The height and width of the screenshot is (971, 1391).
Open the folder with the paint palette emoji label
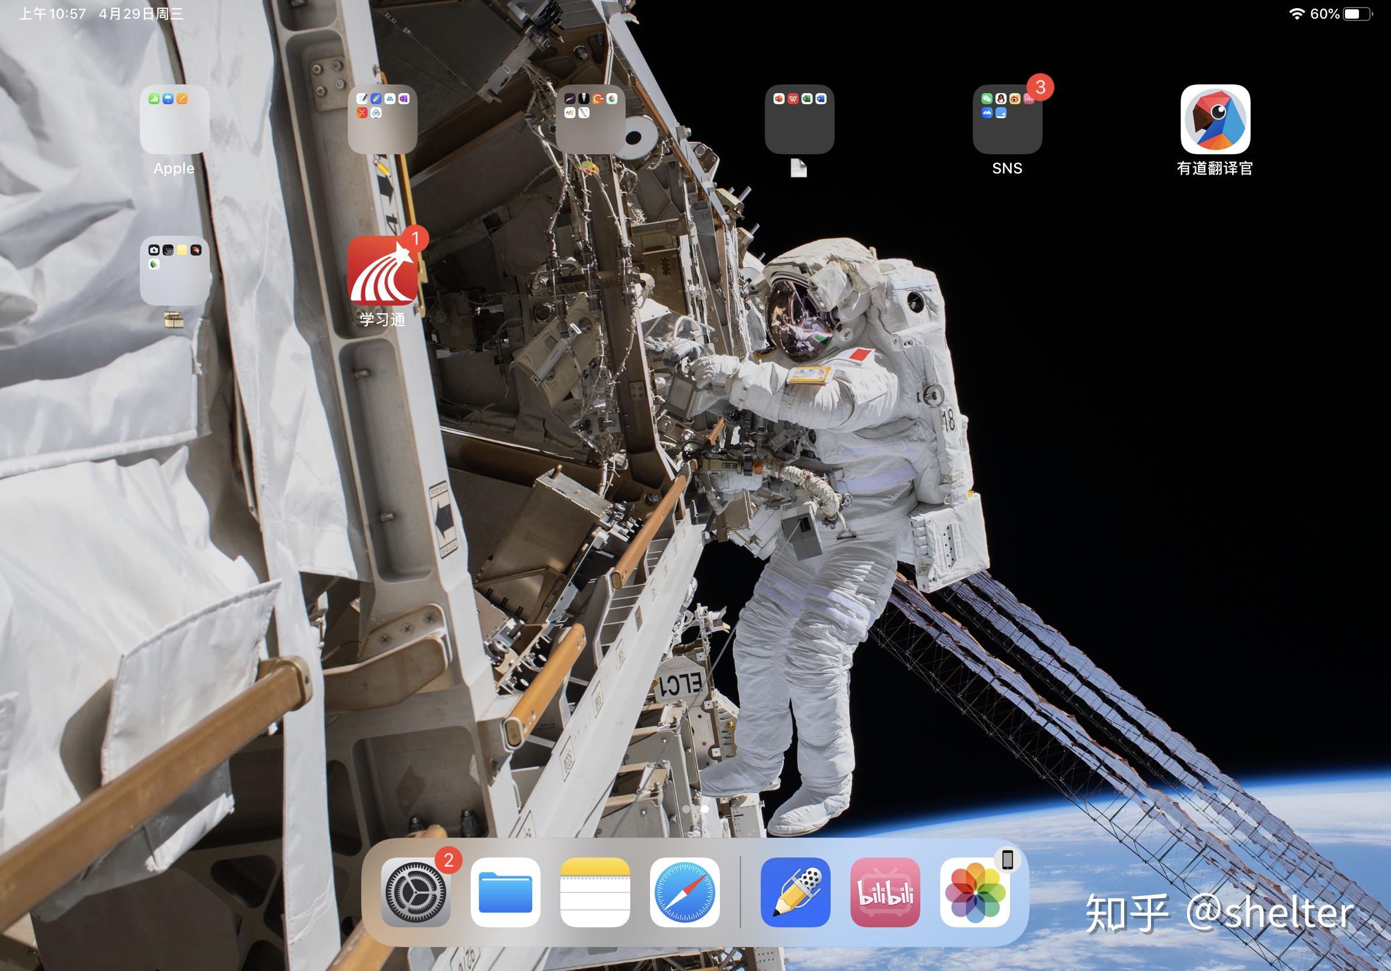point(591,119)
